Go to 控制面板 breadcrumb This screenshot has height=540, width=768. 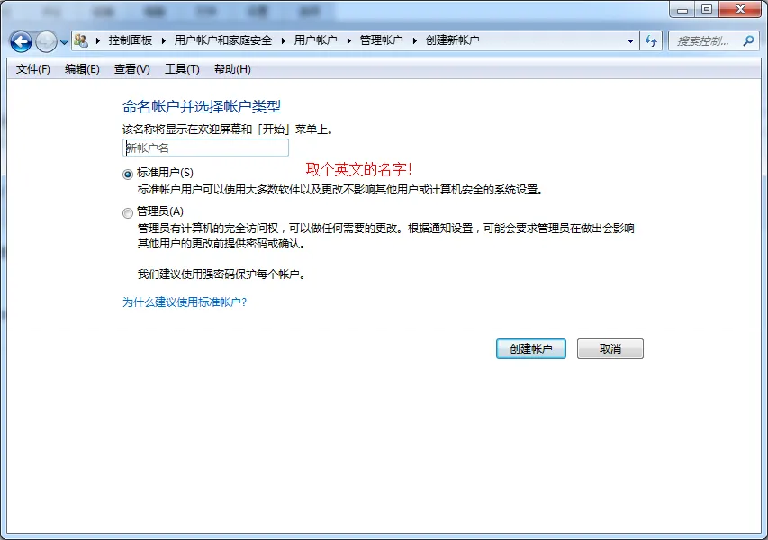coord(131,40)
